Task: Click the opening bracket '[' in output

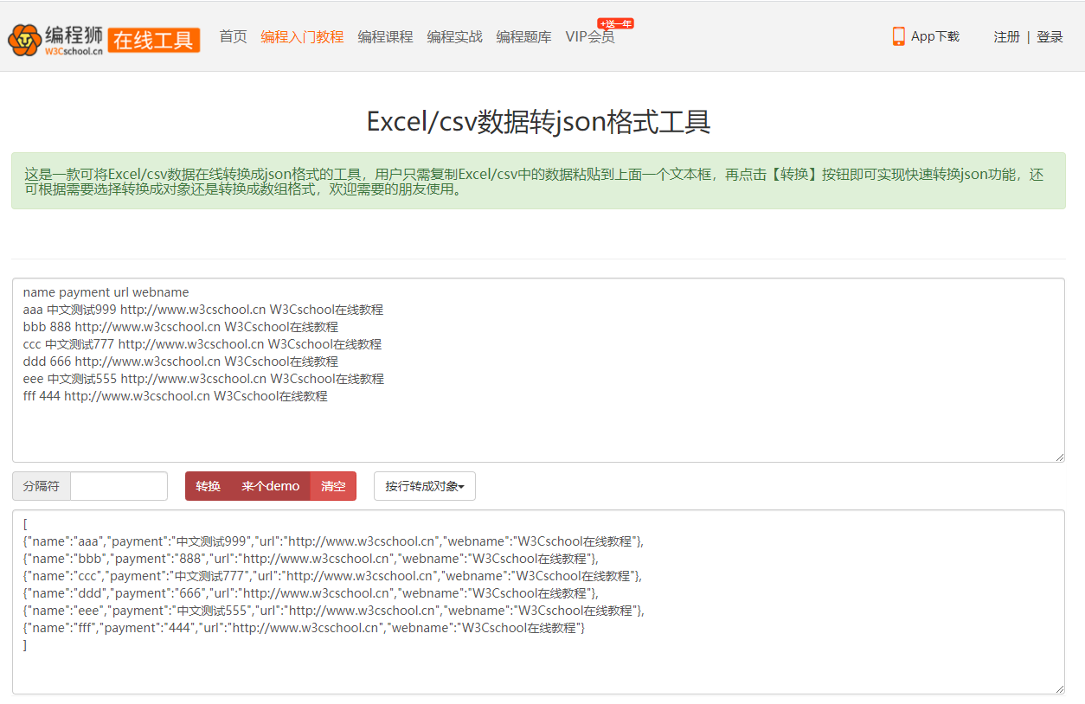Action: [25, 524]
